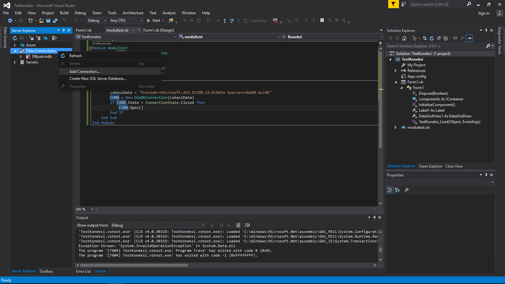Click the Sign in link
This screenshot has width=505, height=284.
click(484, 13)
